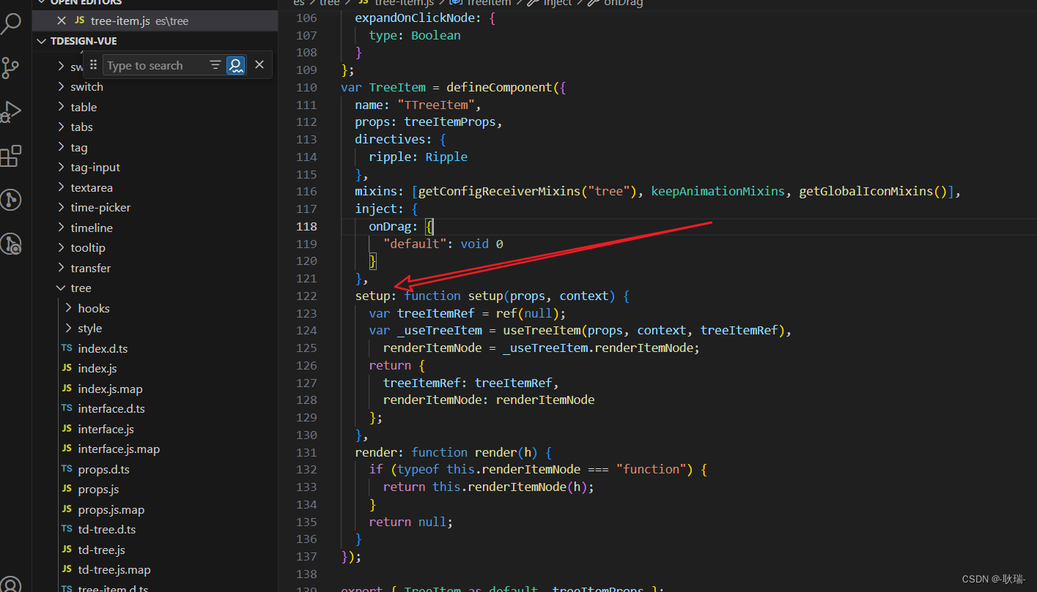Click the JS file icon beside props.js
1037x592 pixels.
pyautogui.click(x=67, y=489)
